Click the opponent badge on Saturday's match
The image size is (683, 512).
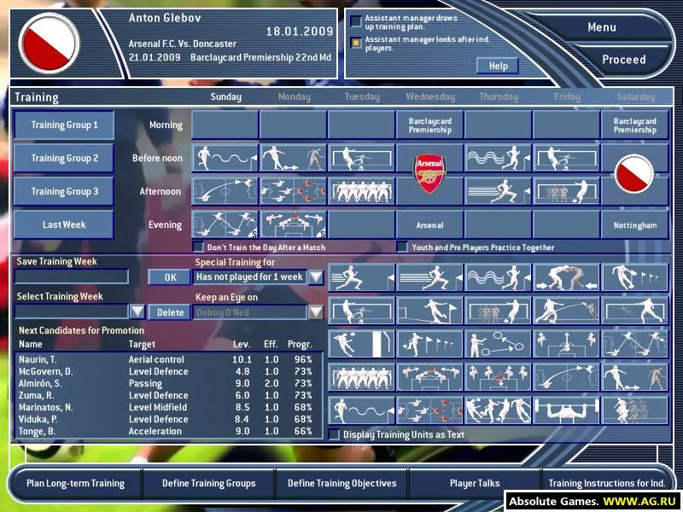[634, 174]
